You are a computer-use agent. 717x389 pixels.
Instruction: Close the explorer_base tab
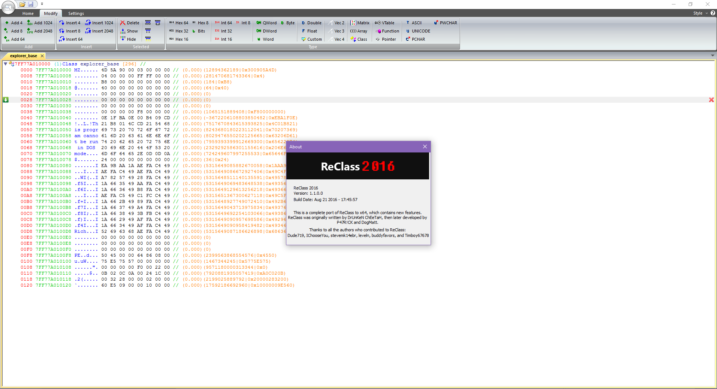(42, 56)
